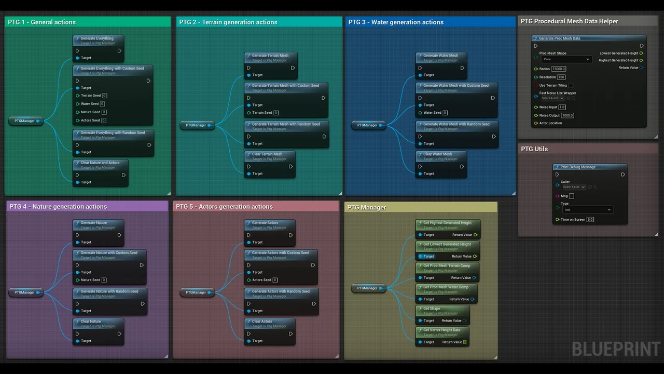Click browse asset magnifier next to Caller

click(x=594, y=187)
